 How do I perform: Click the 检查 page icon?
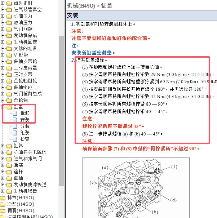pos(15,139)
